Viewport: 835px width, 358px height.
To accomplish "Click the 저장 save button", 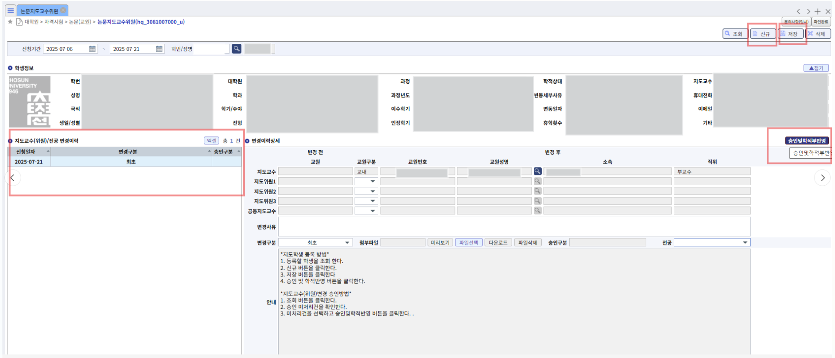I will (x=791, y=34).
